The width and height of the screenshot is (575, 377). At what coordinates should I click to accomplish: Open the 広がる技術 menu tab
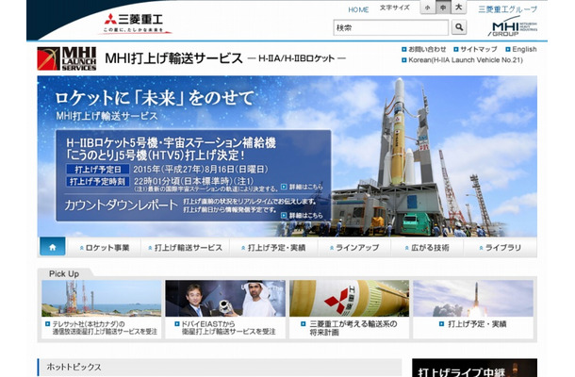tap(427, 248)
